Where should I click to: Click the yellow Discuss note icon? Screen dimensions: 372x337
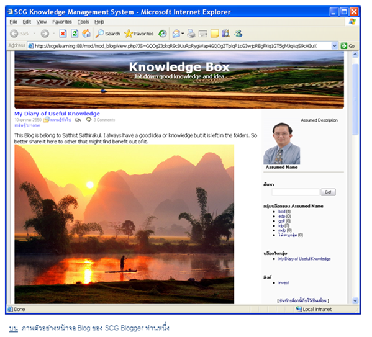click(214, 34)
